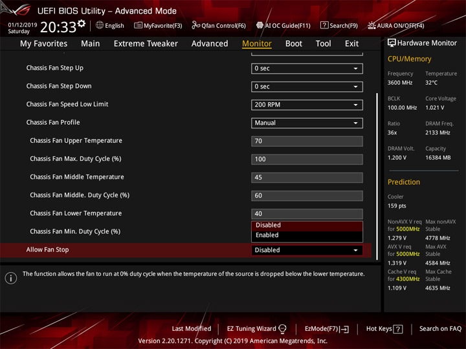Click the globe language icon

point(100,25)
